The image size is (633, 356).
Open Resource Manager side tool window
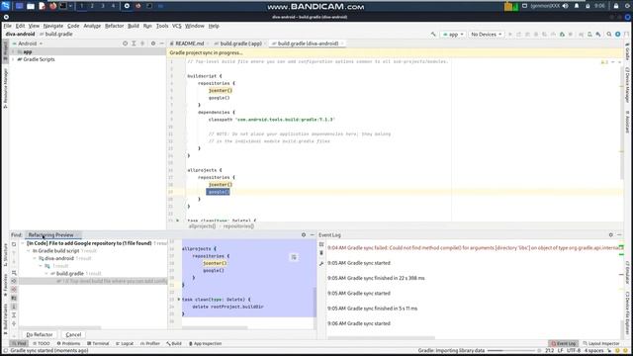point(5,88)
